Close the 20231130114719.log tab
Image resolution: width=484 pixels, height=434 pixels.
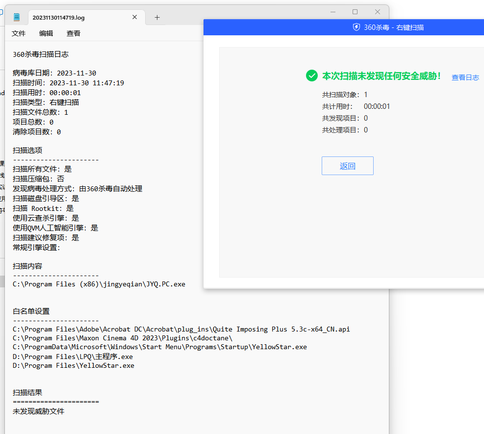[134, 17]
